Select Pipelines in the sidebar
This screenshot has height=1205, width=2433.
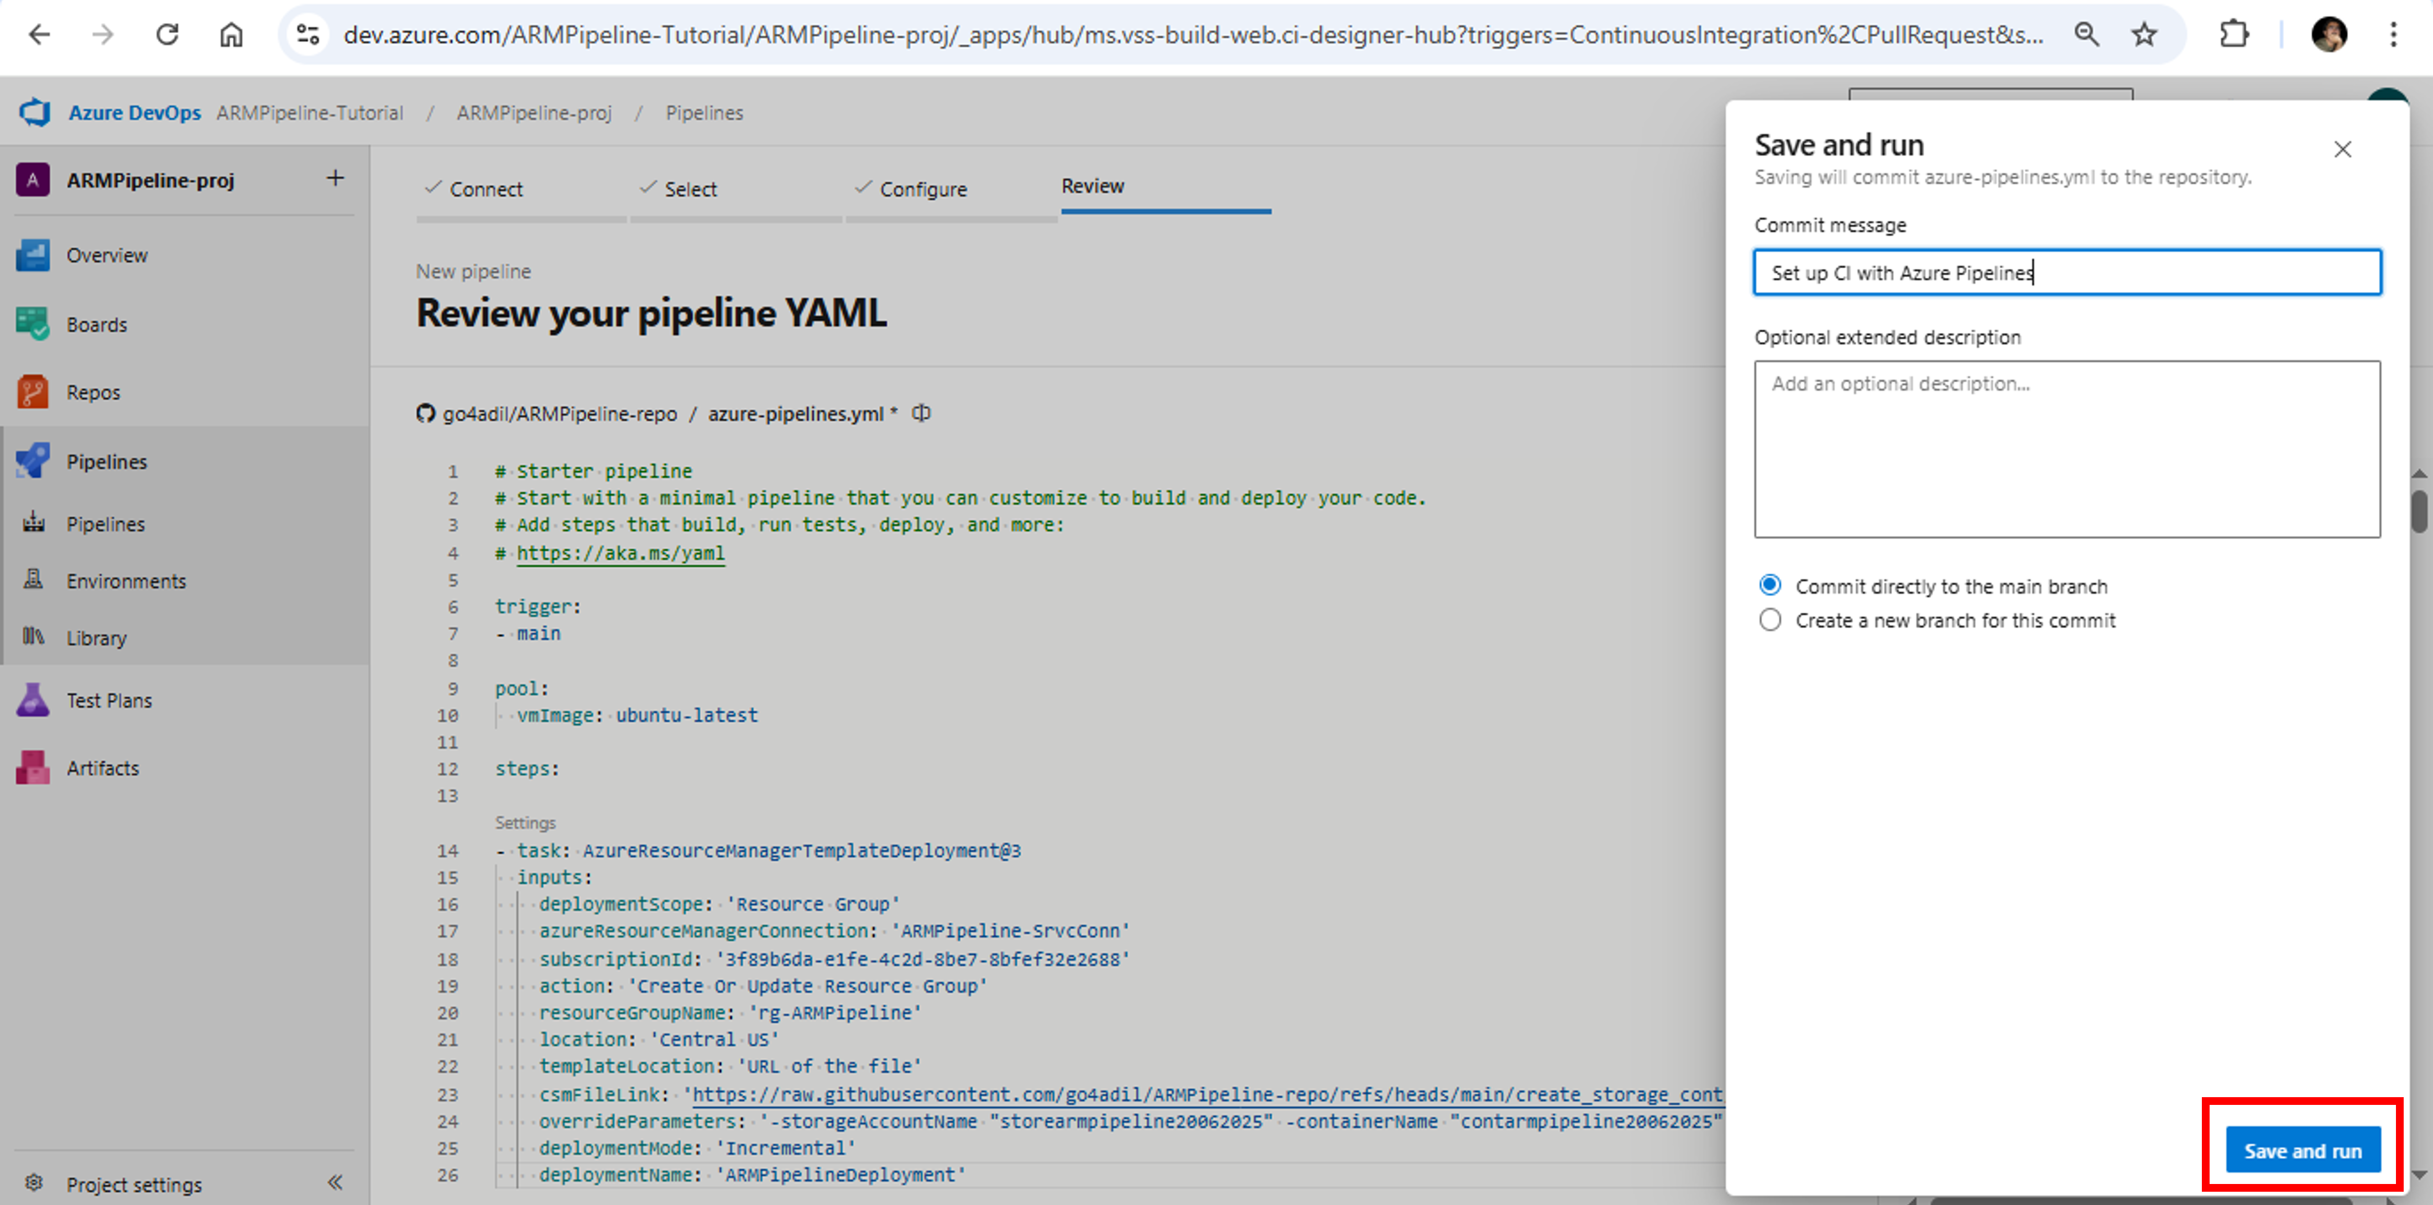tap(106, 461)
